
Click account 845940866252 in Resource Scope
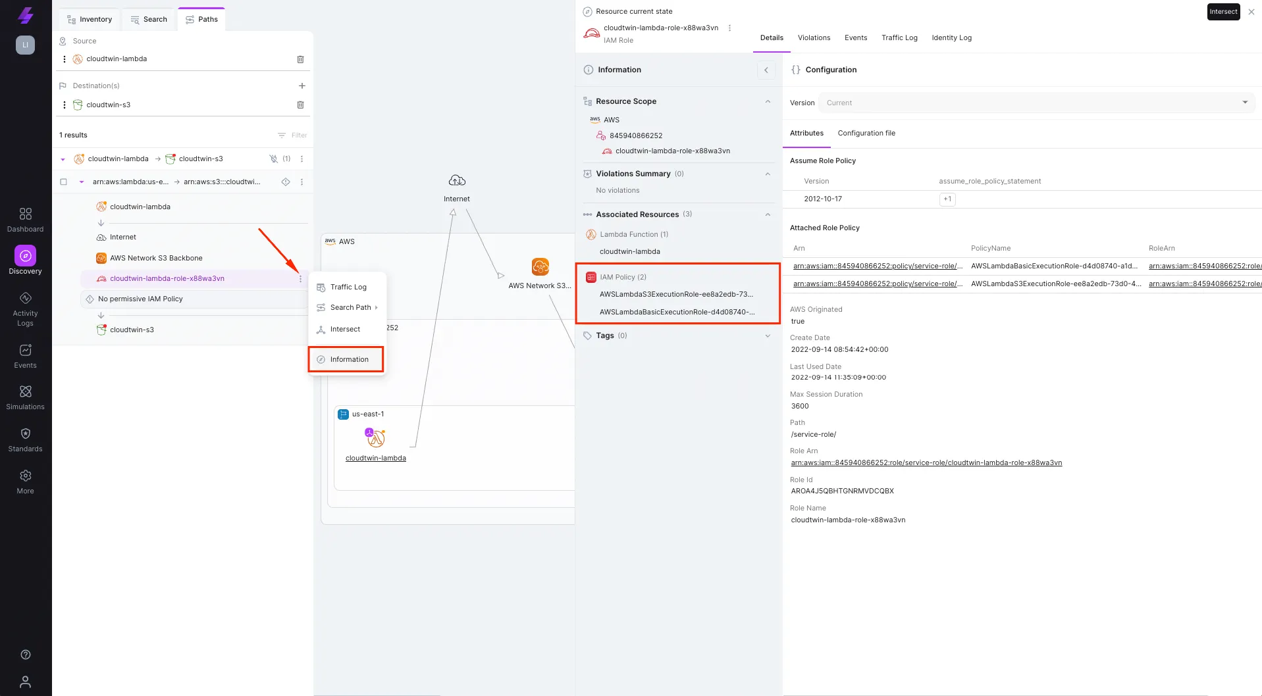click(x=636, y=136)
